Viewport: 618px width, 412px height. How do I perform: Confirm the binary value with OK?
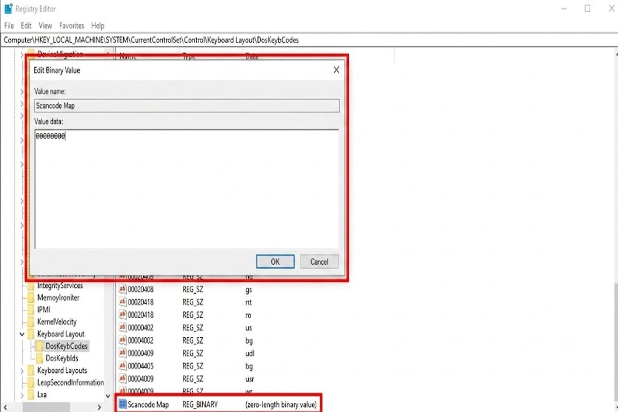(x=275, y=262)
